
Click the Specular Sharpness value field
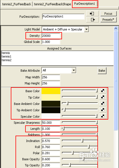tap(51, 123)
